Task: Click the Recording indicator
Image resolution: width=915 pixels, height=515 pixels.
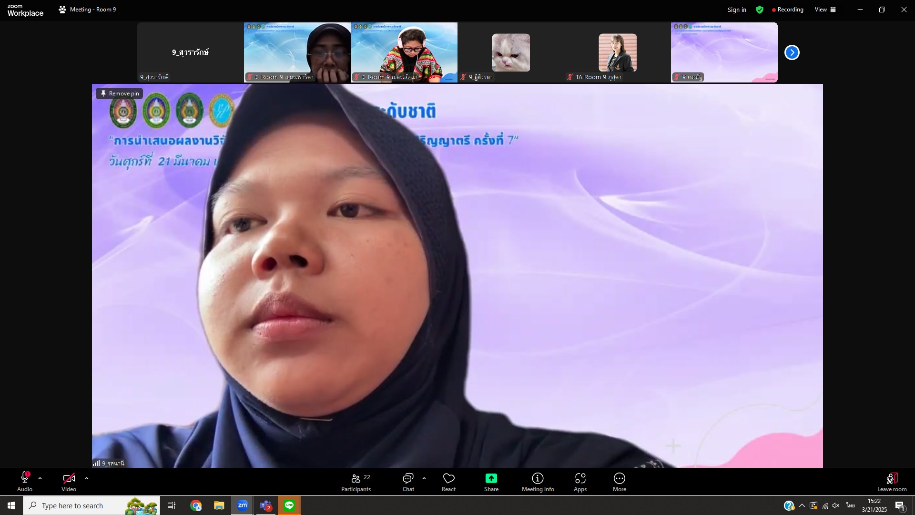Action: coord(788,10)
